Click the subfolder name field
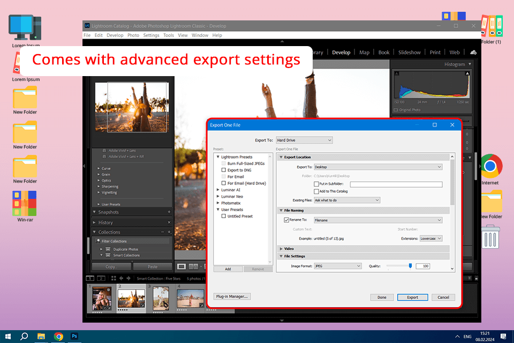Viewport: 514px width, 343px height. point(396,184)
